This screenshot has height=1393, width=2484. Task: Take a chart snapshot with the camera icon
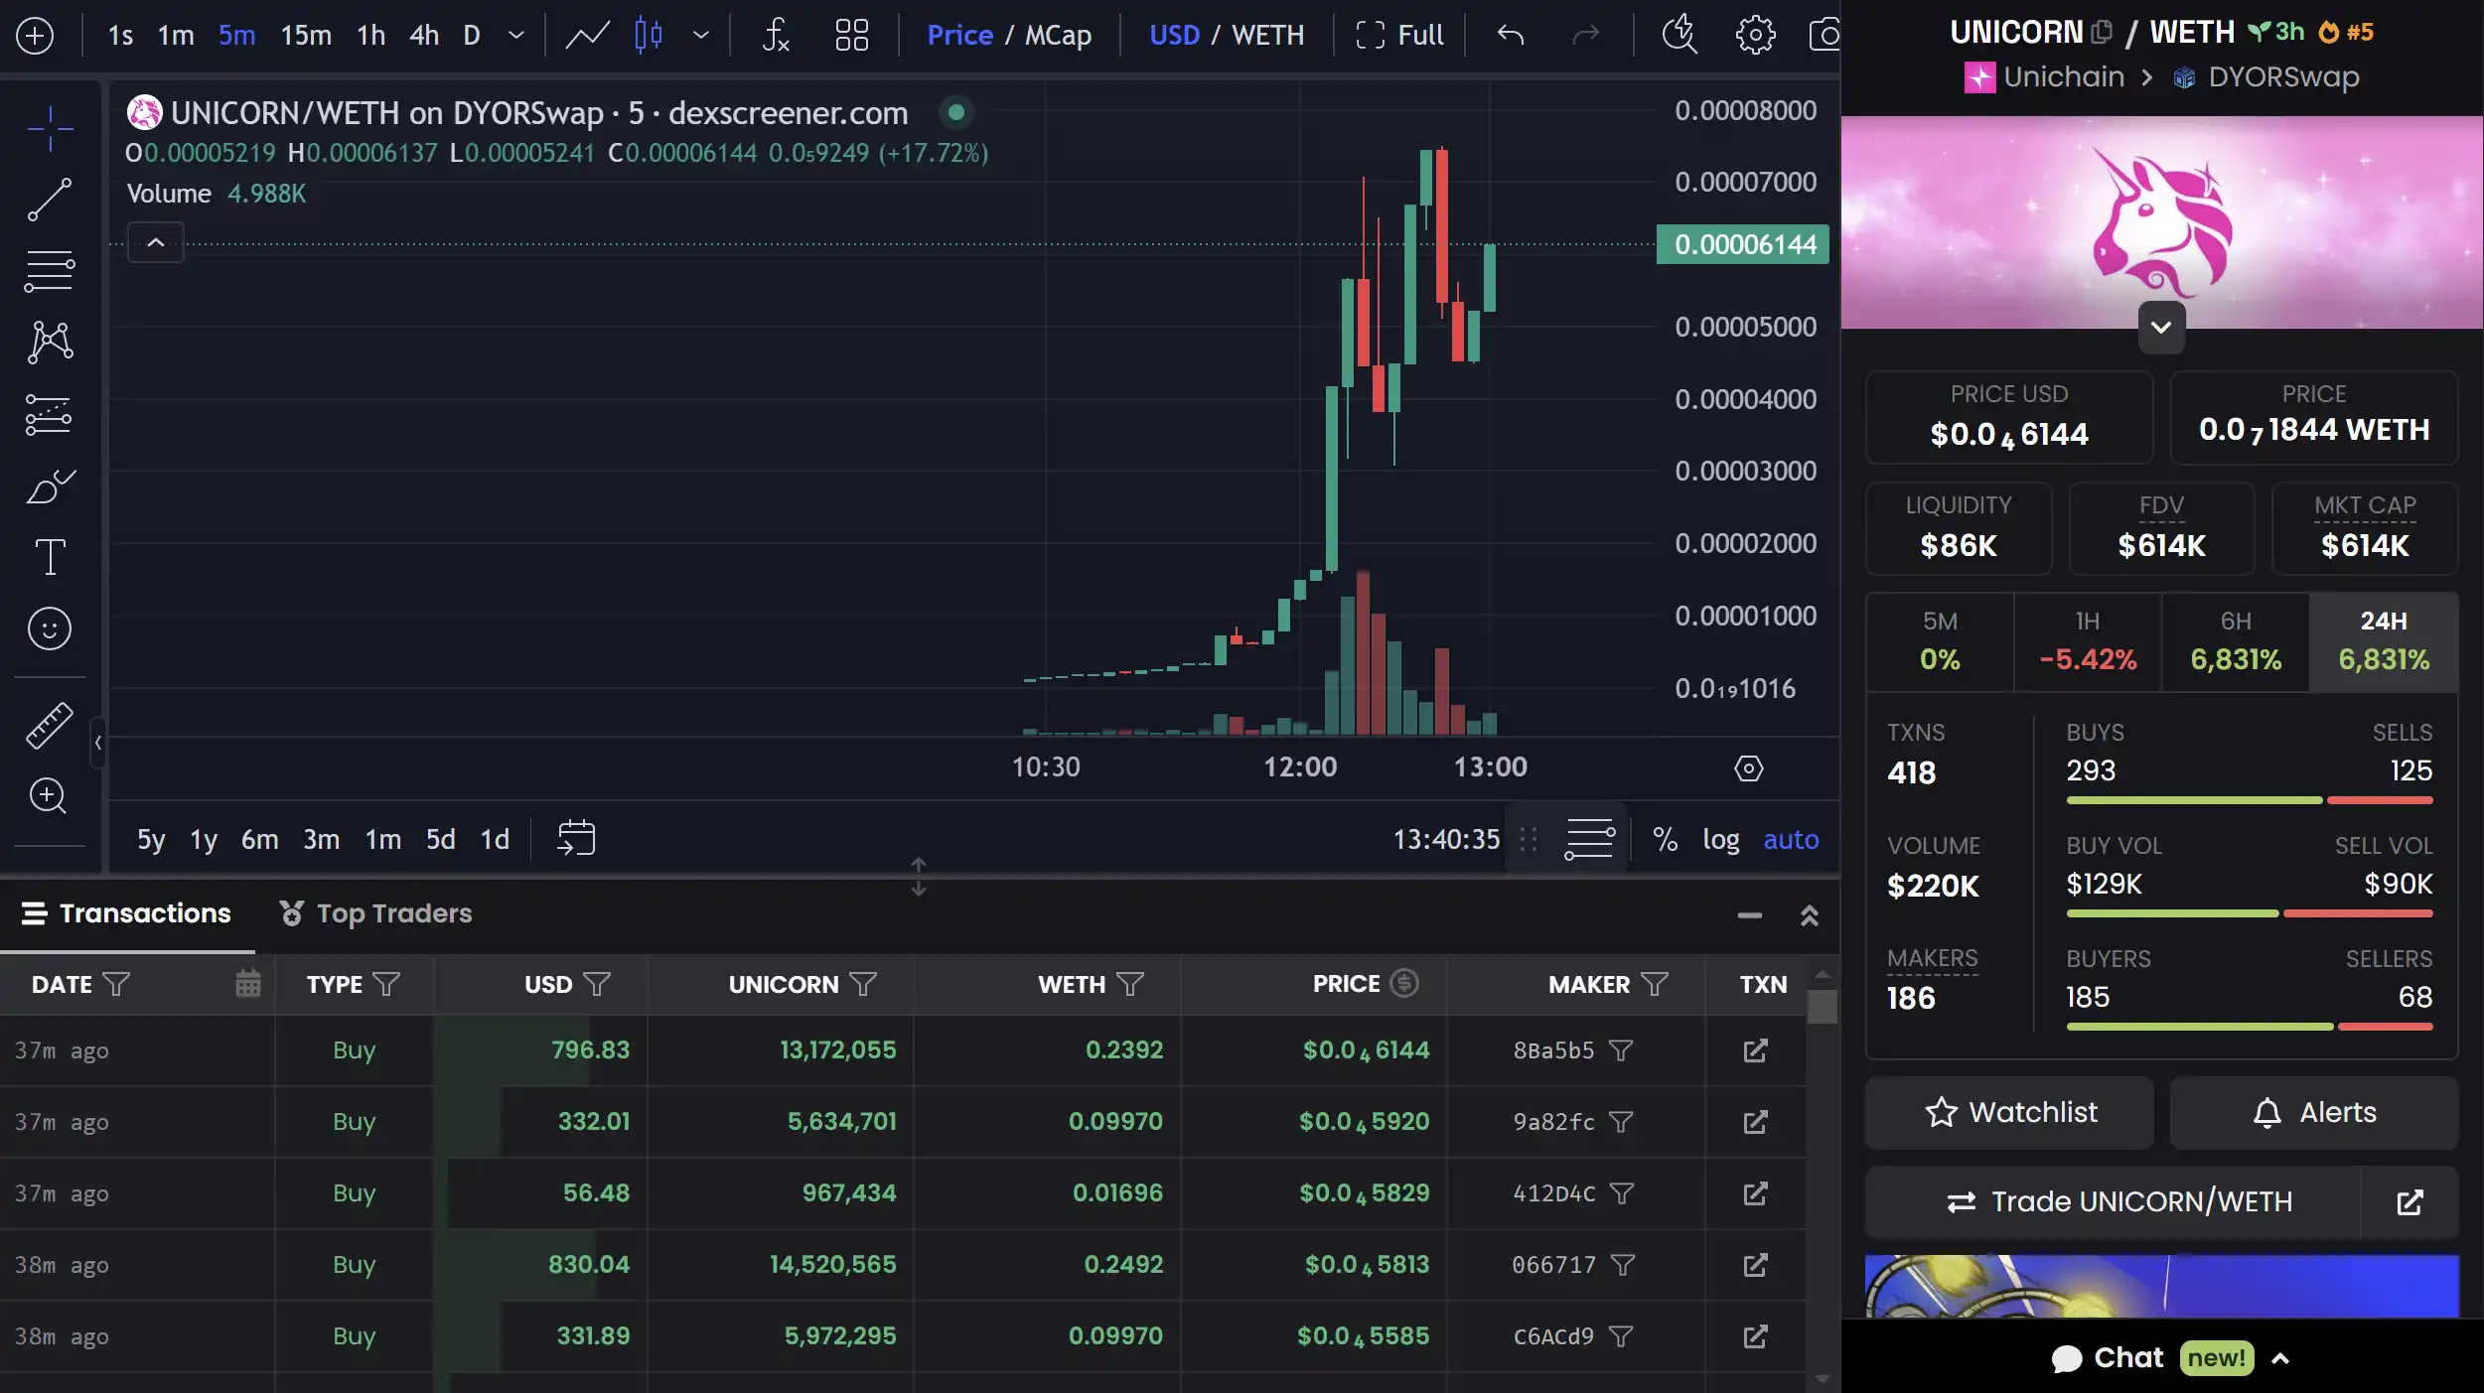1826,35
